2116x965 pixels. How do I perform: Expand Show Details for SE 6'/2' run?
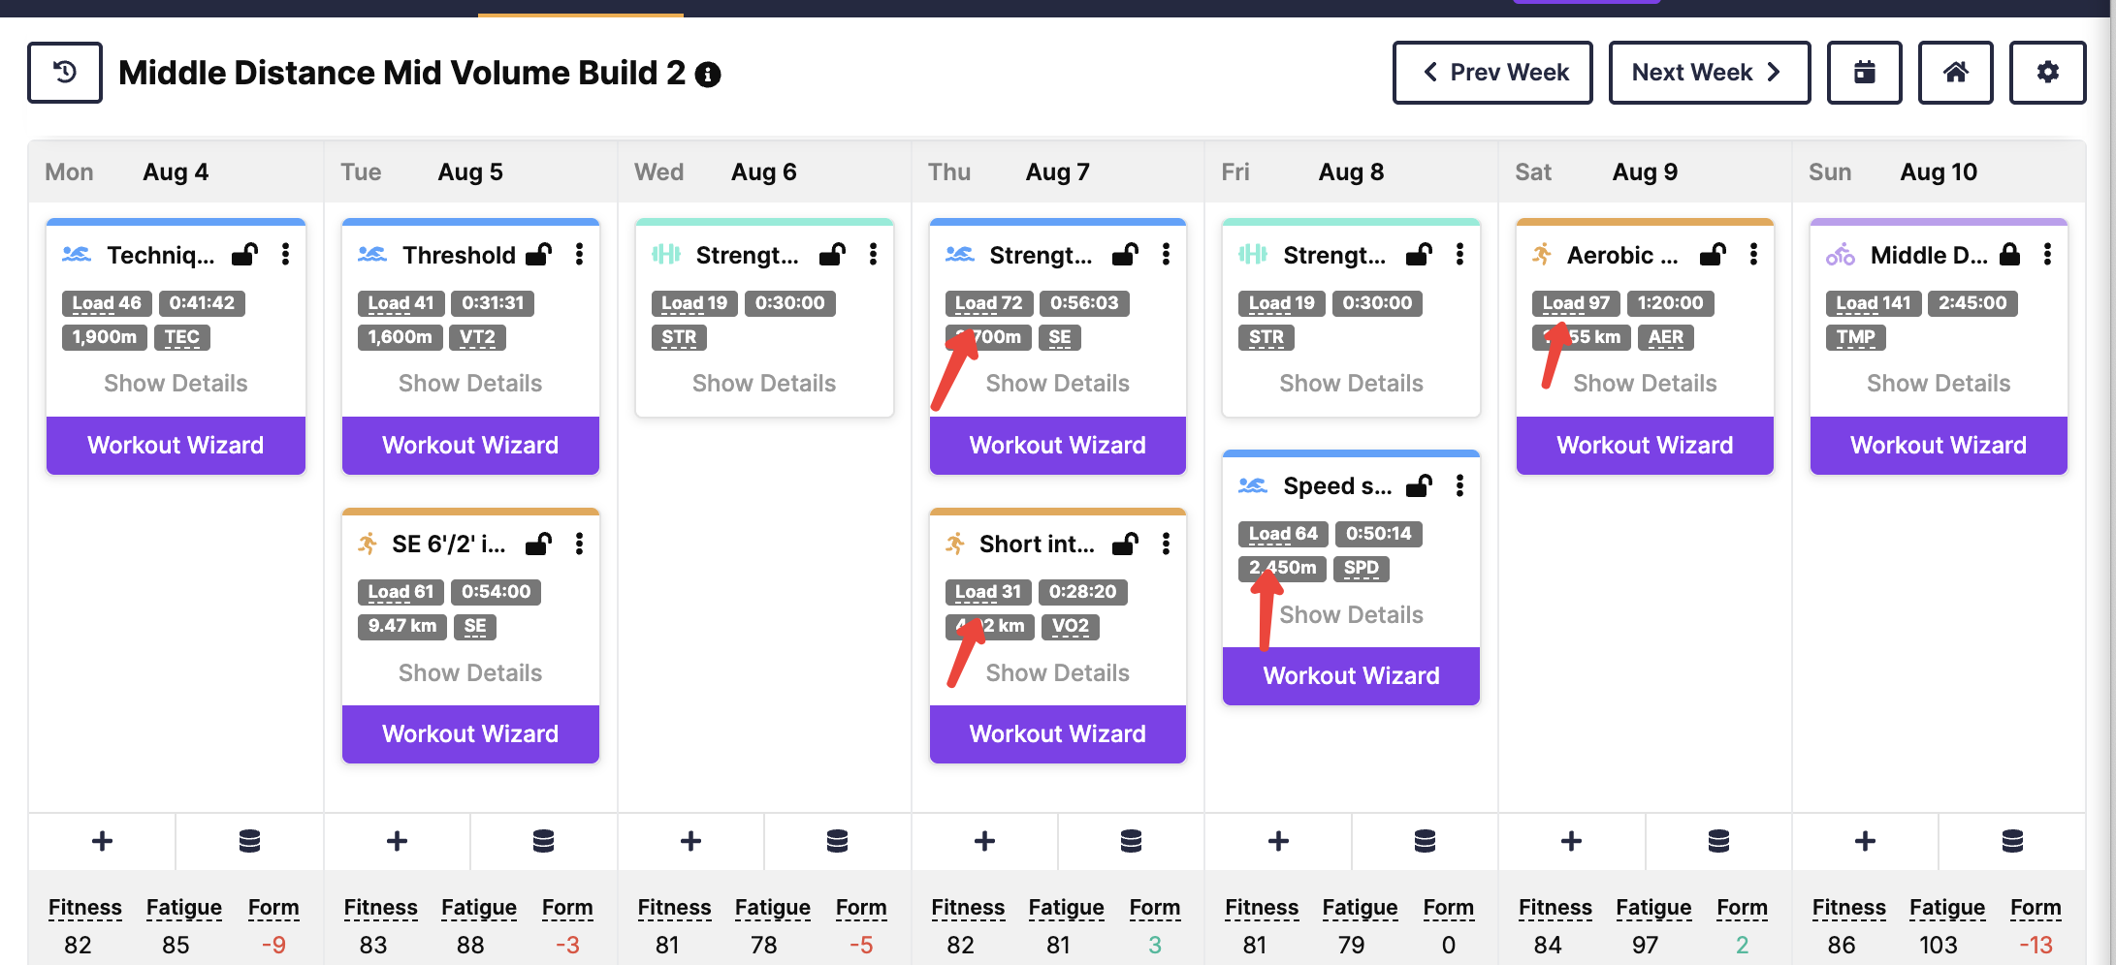point(470,672)
